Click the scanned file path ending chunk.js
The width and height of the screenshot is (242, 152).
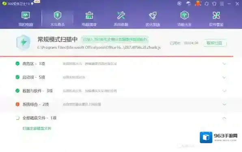click(99, 48)
